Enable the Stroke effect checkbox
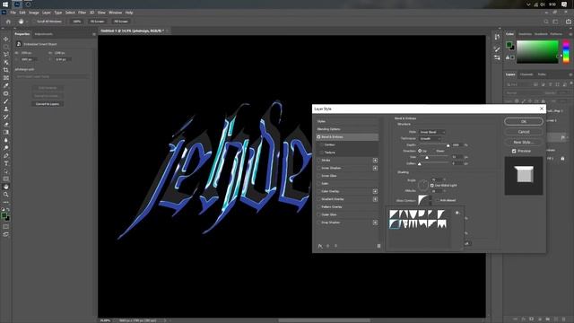This screenshot has height=323, width=574. [x=318, y=161]
